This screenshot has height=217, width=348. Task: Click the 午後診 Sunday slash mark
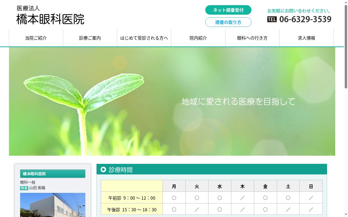(311, 210)
